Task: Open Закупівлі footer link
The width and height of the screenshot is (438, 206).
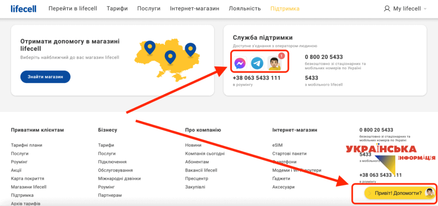Action: [x=195, y=187]
